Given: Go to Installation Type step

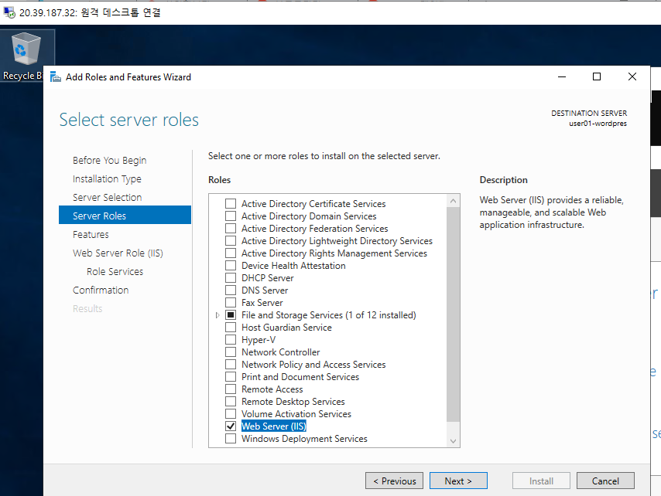Looking at the screenshot, I should click(x=107, y=178).
